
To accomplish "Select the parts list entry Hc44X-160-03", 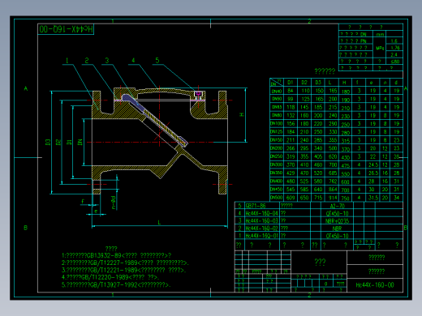I will click(x=261, y=220).
